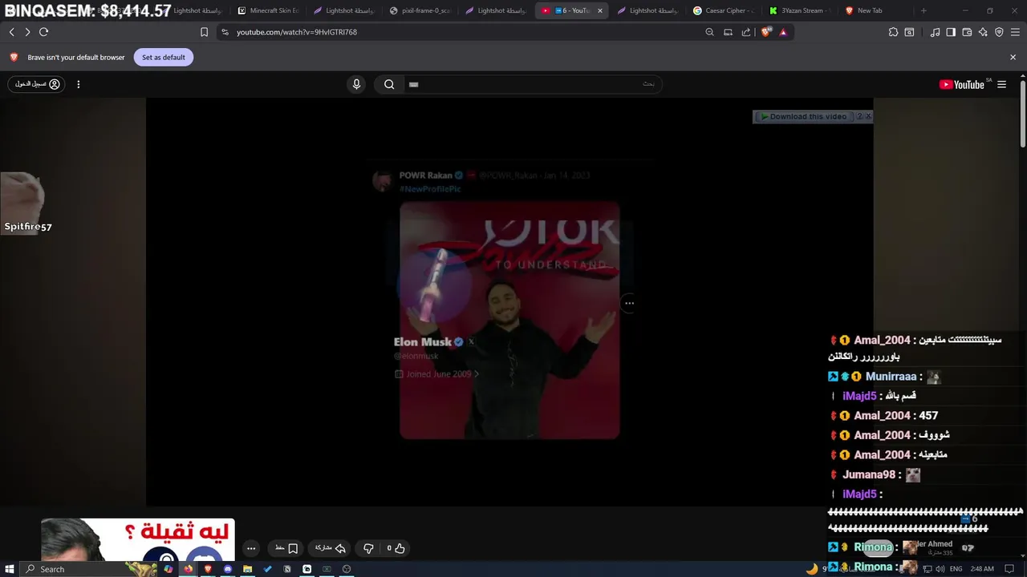Click the YouTube sign-in button

pos(38,84)
